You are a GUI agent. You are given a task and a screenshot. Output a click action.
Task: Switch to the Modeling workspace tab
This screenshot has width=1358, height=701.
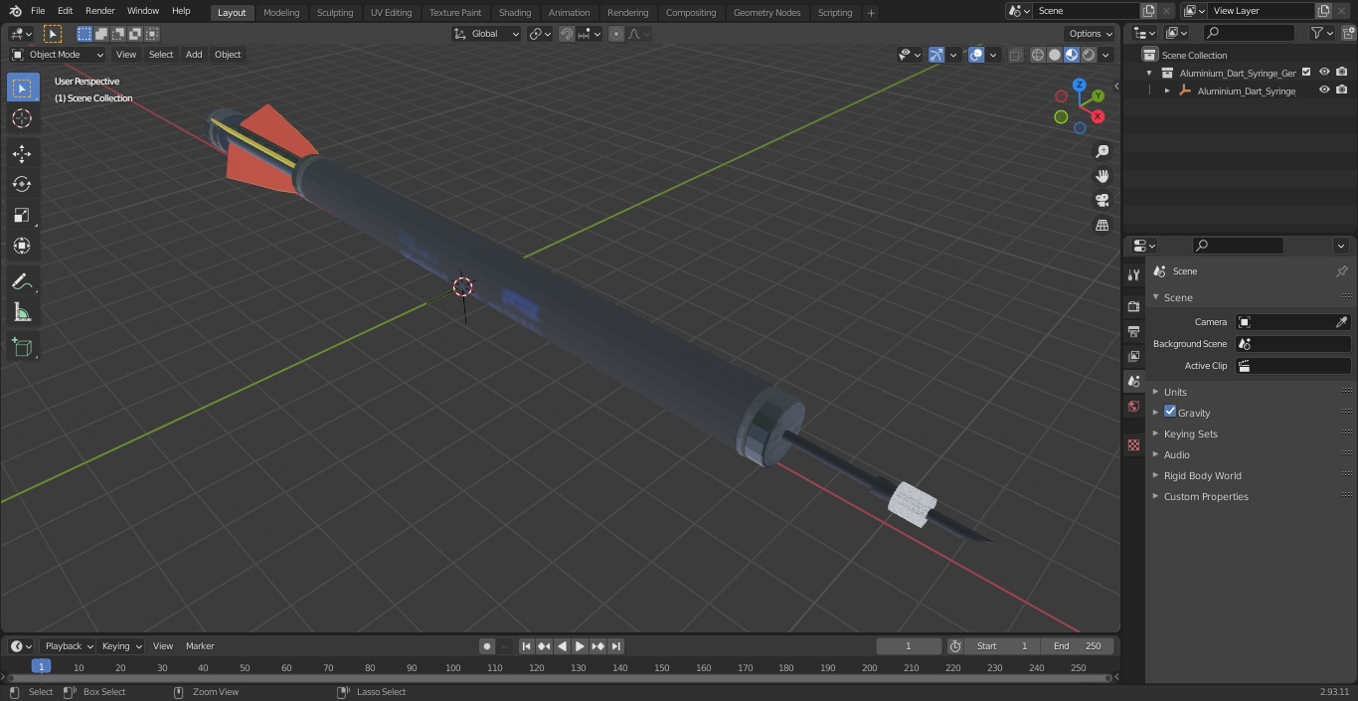281,12
